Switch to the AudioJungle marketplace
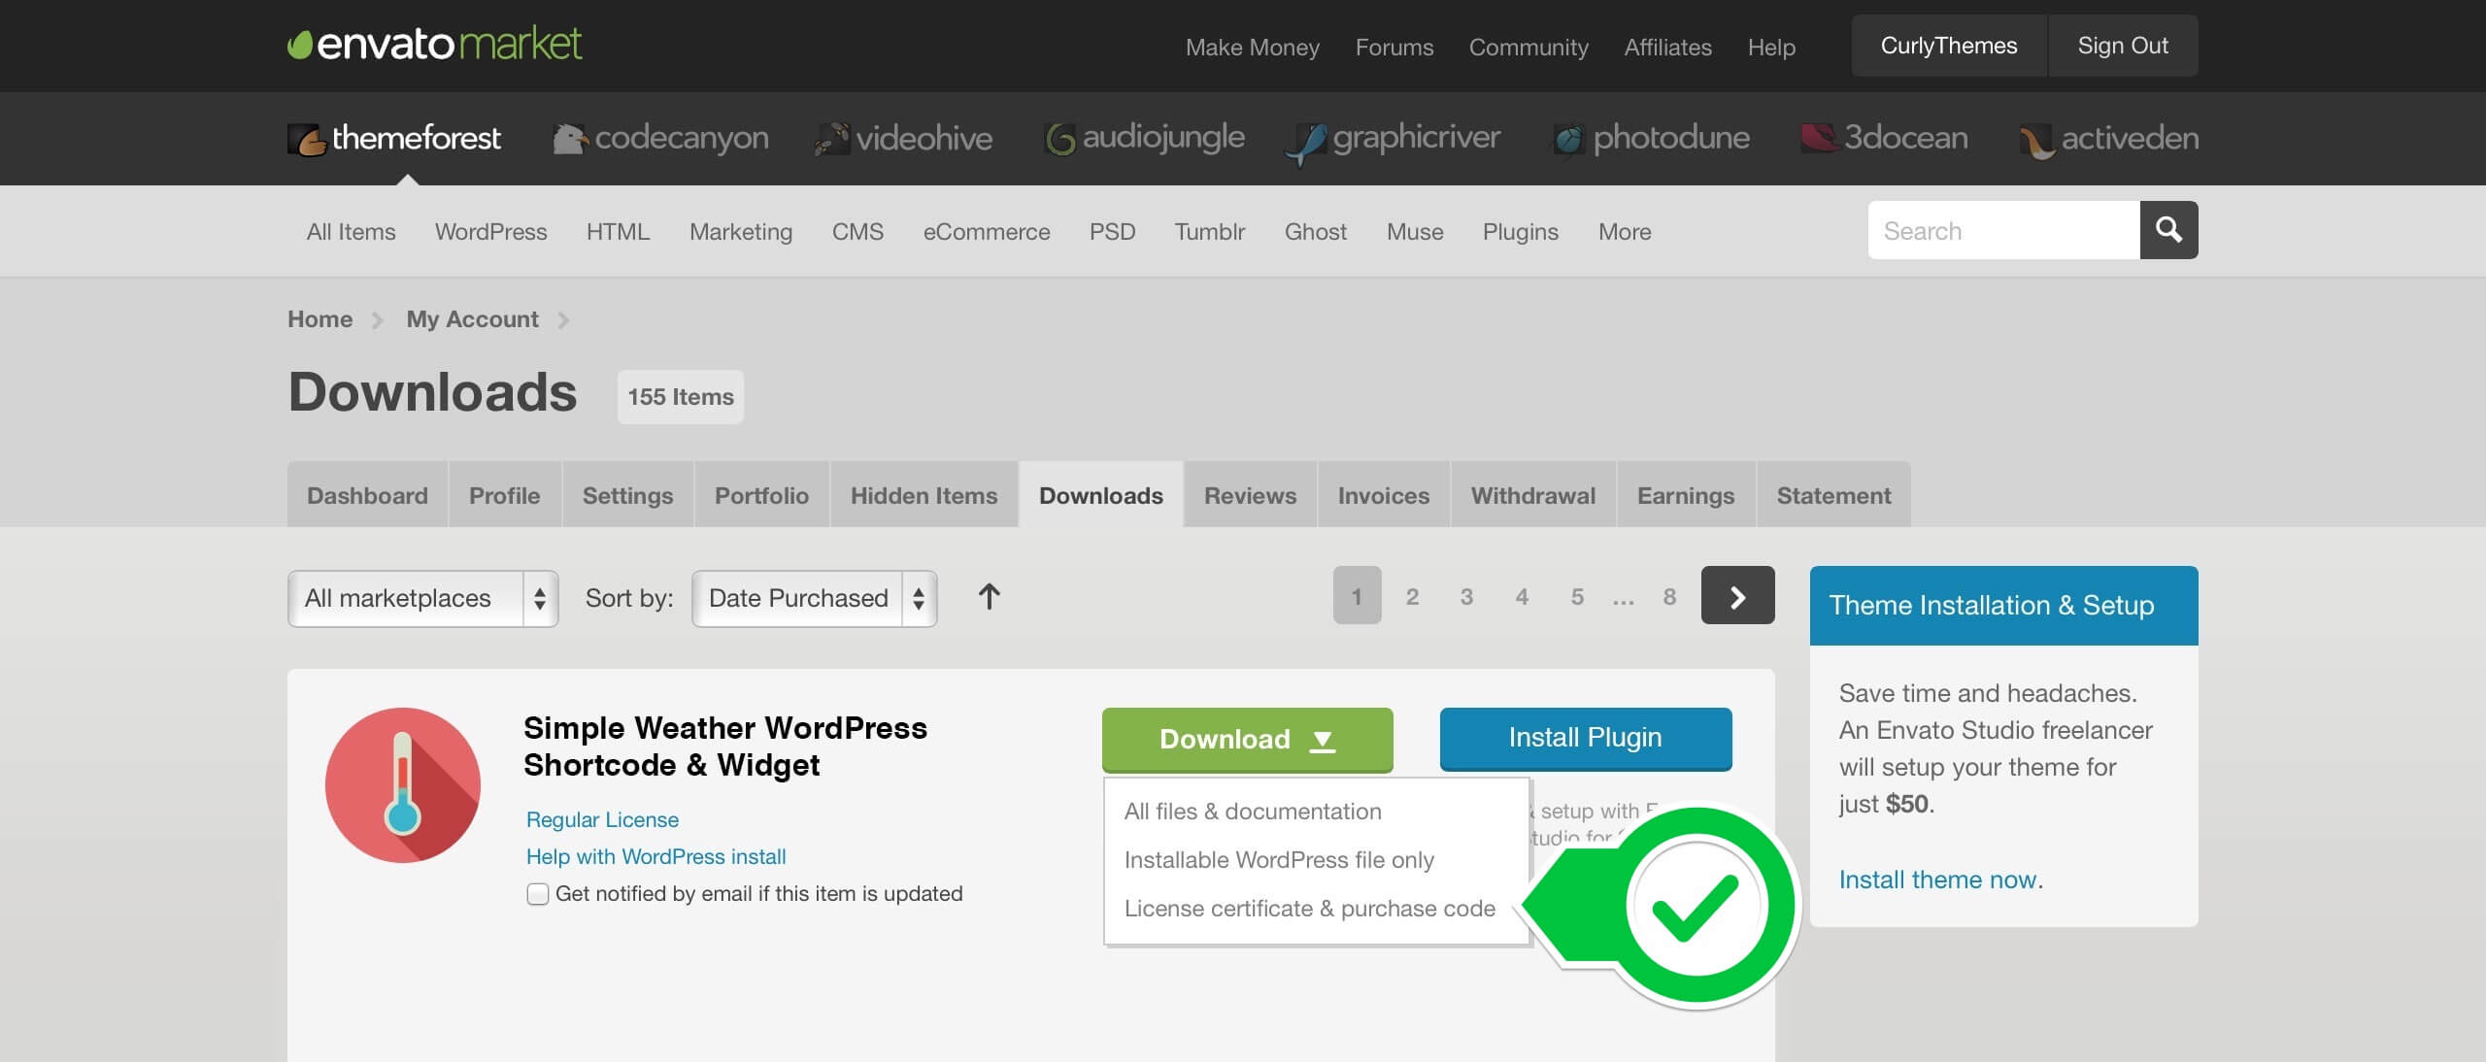 (1144, 138)
